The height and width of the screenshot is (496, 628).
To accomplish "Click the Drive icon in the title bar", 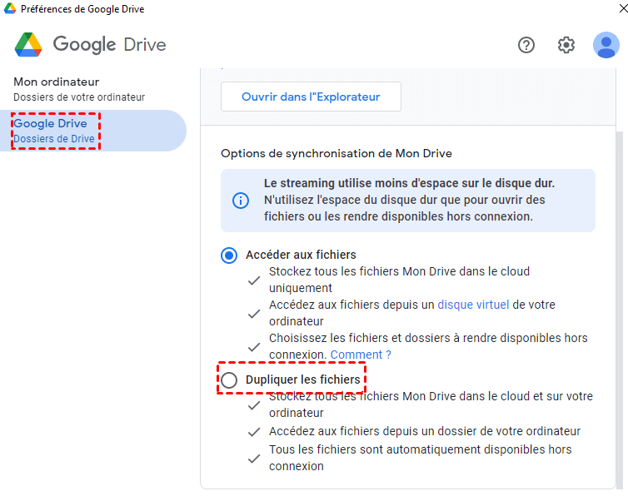I will click(x=10, y=8).
